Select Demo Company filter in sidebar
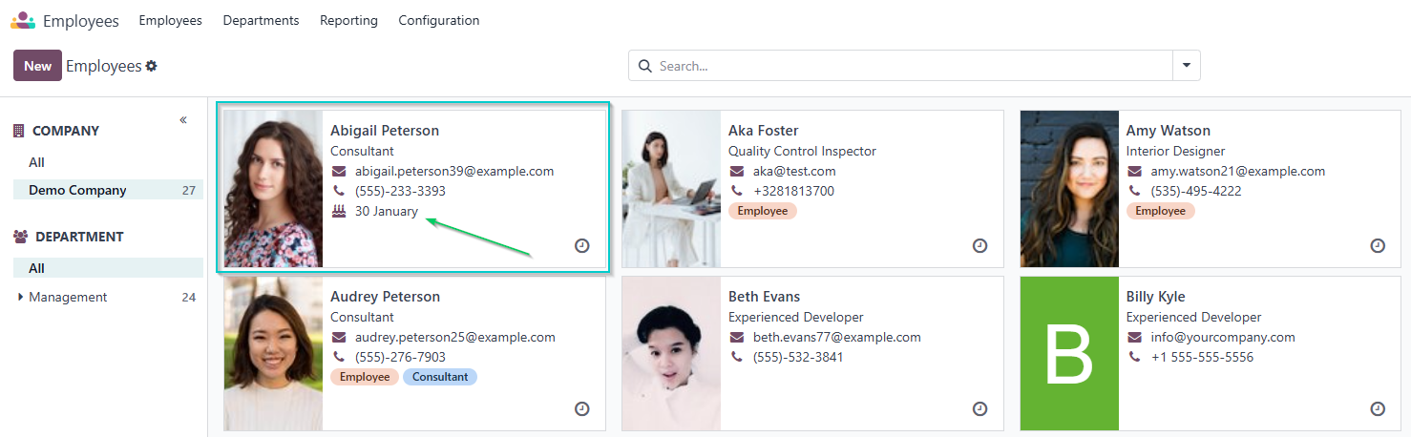1411x437 pixels. tap(77, 190)
